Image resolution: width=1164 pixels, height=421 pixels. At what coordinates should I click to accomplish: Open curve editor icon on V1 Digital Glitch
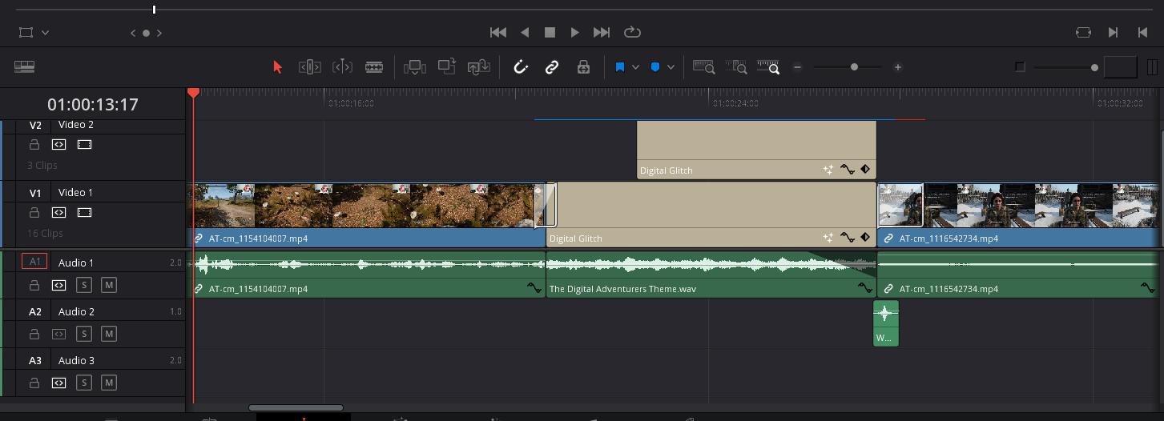(x=847, y=238)
